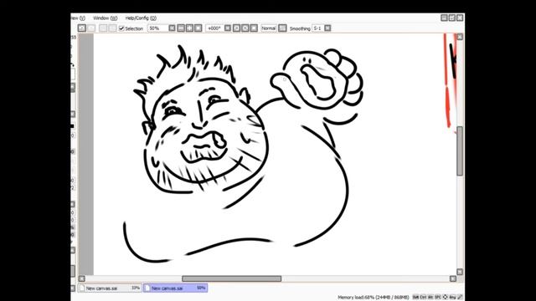Image resolution: width=536 pixels, height=301 pixels.
Task: Click the Smoothing S-1 value box
Action: click(x=317, y=28)
